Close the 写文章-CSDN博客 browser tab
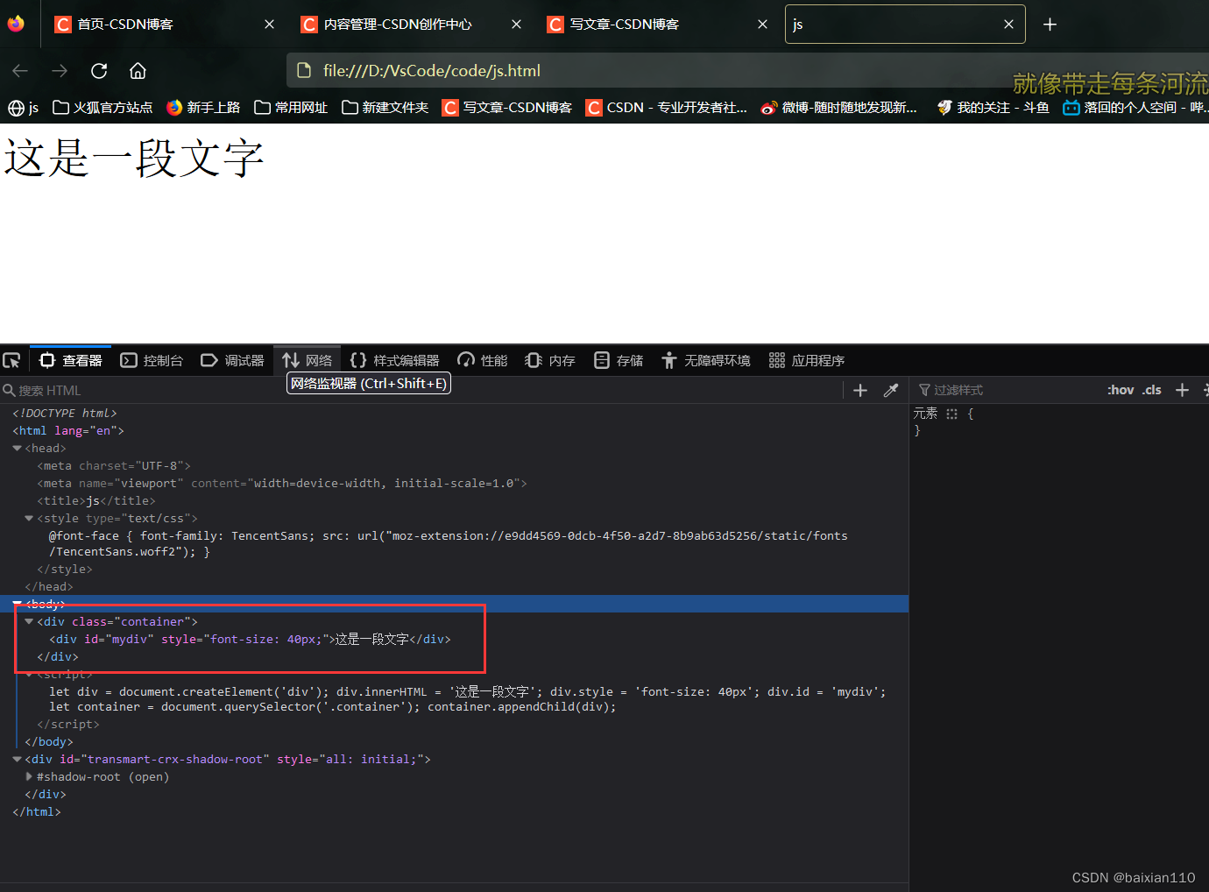This screenshot has width=1209, height=892. point(762,25)
